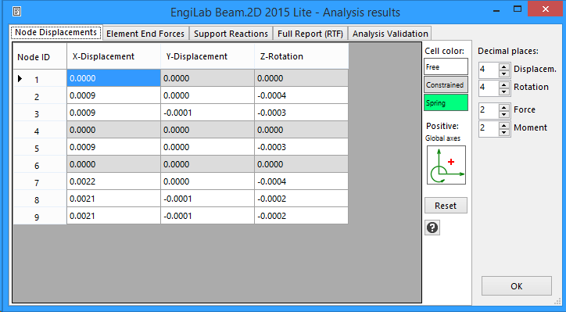Decrease Displacement decimal places
Image resolution: width=566 pixels, height=312 pixels.
coord(504,74)
